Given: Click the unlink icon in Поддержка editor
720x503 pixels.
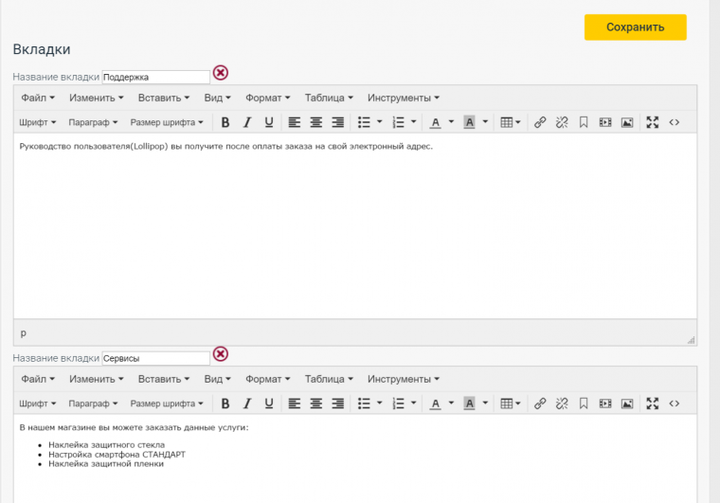Looking at the screenshot, I should click(562, 122).
